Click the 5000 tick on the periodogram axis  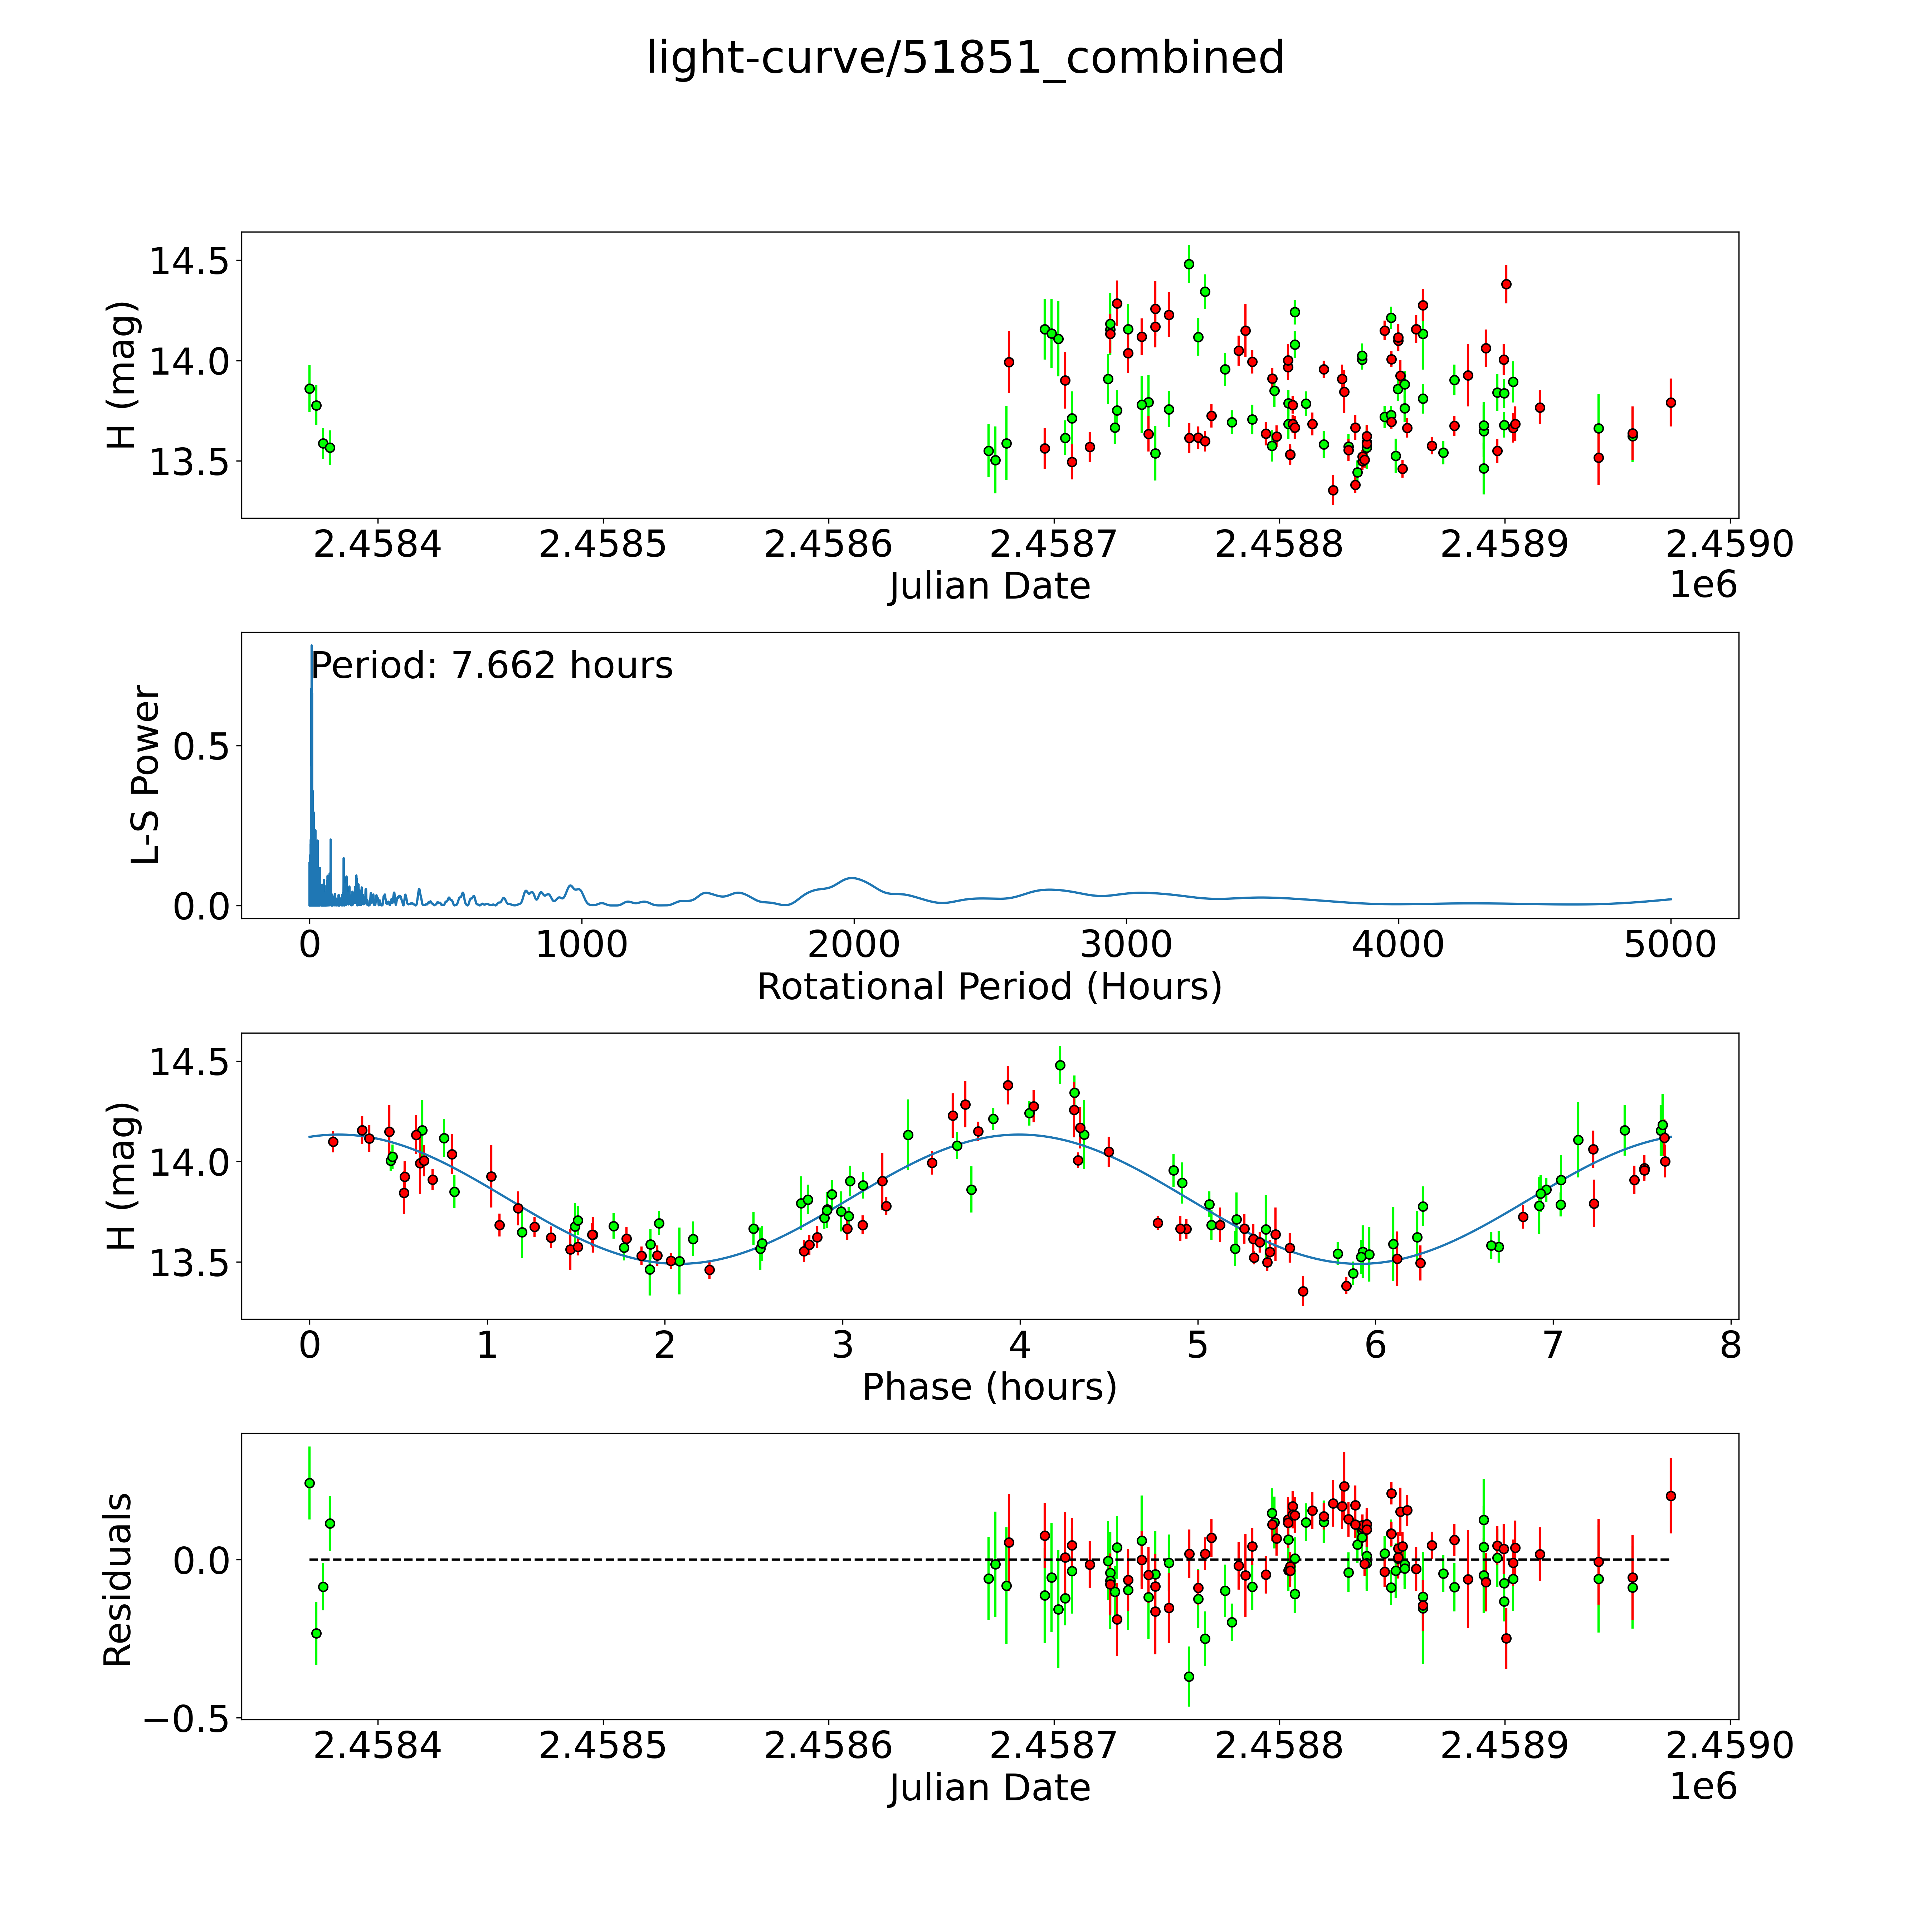[1670, 945]
